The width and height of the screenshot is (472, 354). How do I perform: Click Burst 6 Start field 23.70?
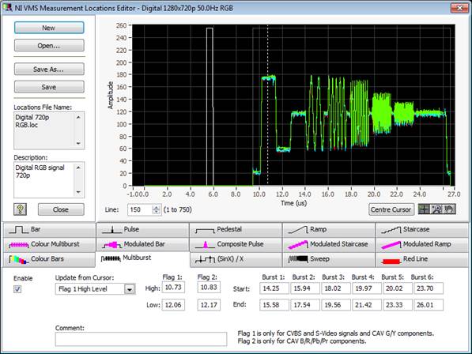click(x=429, y=288)
